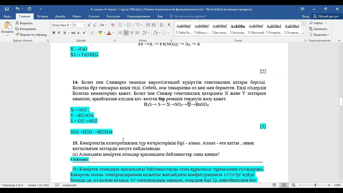Click the Что вы хотите сделать search field
Image resolution: width=343 pixels, height=193 pixels.
[190, 16]
